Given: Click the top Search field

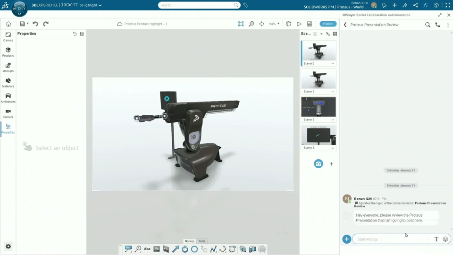Looking at the screenshot, I should 199,5.
